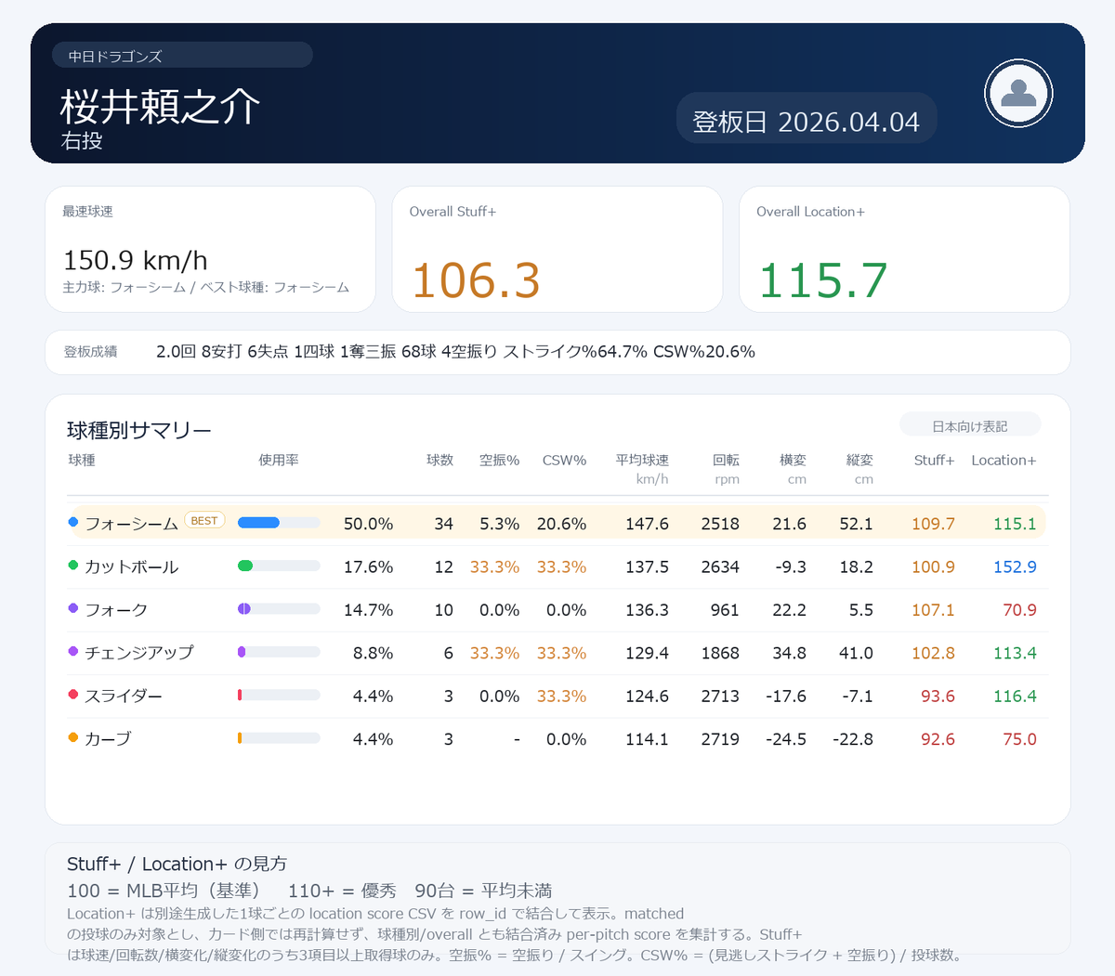Image resolution: width=1115 pixels, height=976 pixels.
Task: Open the 使用率 column sorting dropdown
Action: (278, 460)
